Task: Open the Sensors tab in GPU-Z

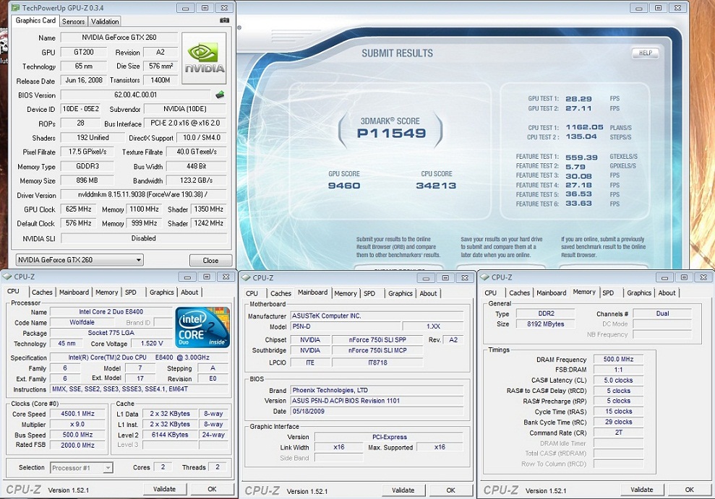Action: pyautogui.click(x=73, y=22)
